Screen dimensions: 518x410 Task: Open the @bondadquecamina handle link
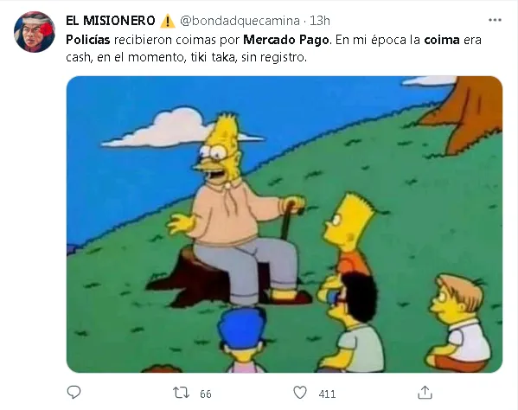point(240,21)
